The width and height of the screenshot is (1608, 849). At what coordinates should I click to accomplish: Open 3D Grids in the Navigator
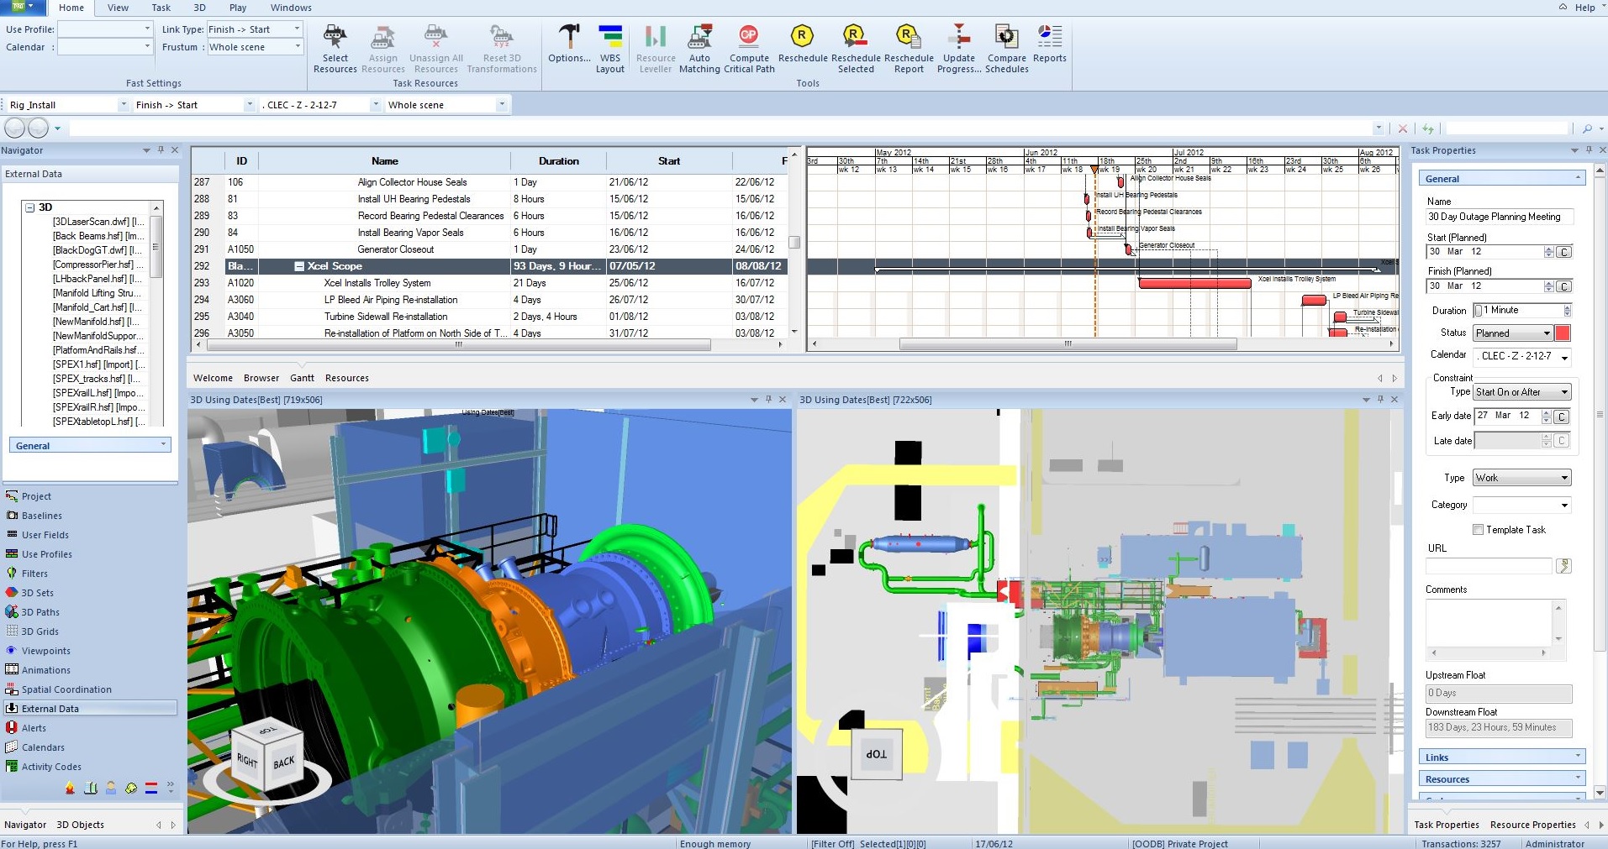click(40, 632)
